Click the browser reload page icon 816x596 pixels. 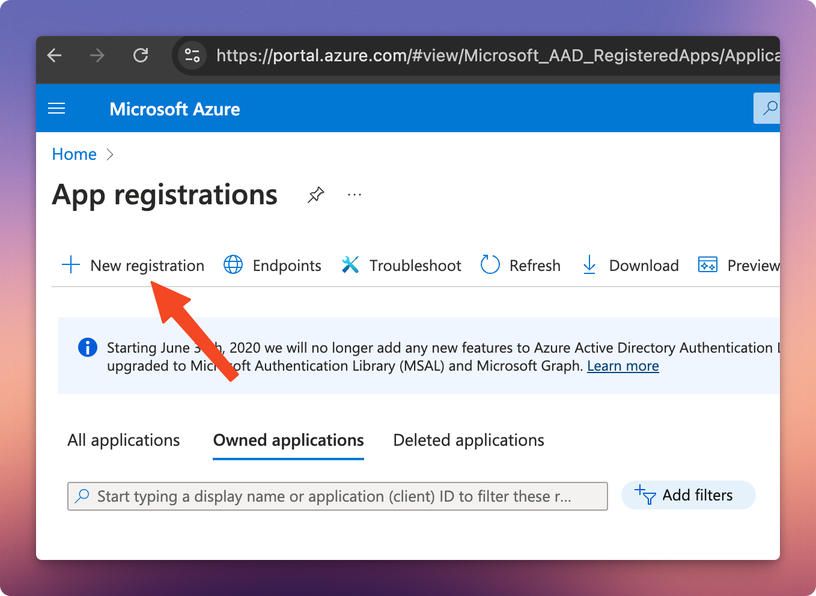tap(141, 55)
